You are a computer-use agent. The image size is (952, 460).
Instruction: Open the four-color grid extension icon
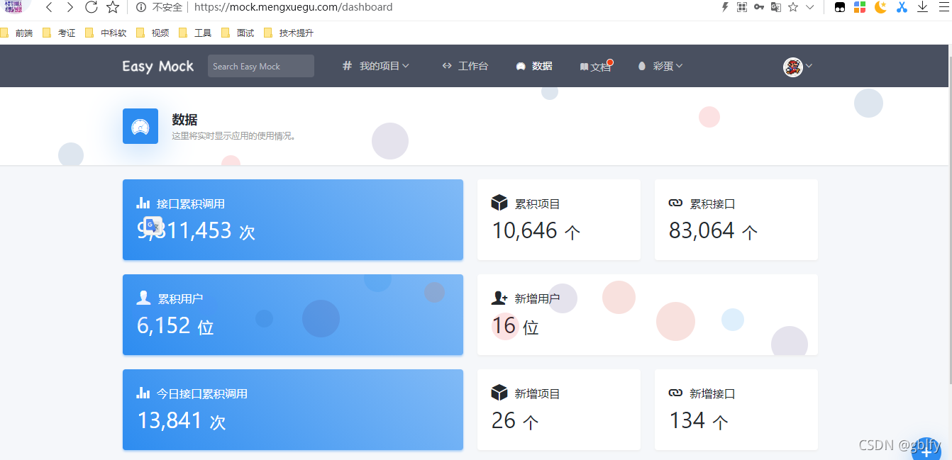pyautogui.click(x=859, y=7)
